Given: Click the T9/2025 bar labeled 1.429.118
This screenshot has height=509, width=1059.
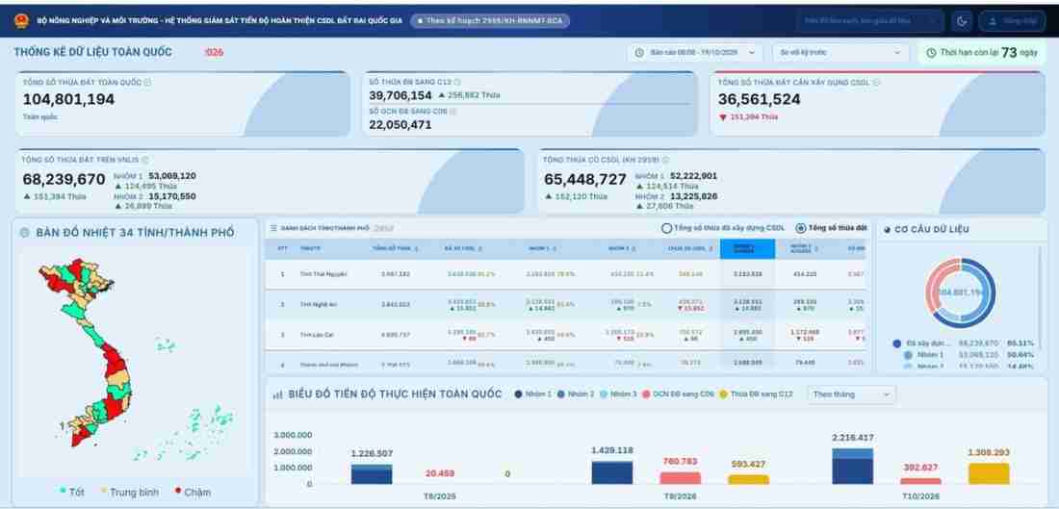Looking at the screenshot, I should [612, 472].
